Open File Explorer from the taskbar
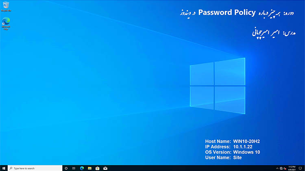 90,168
